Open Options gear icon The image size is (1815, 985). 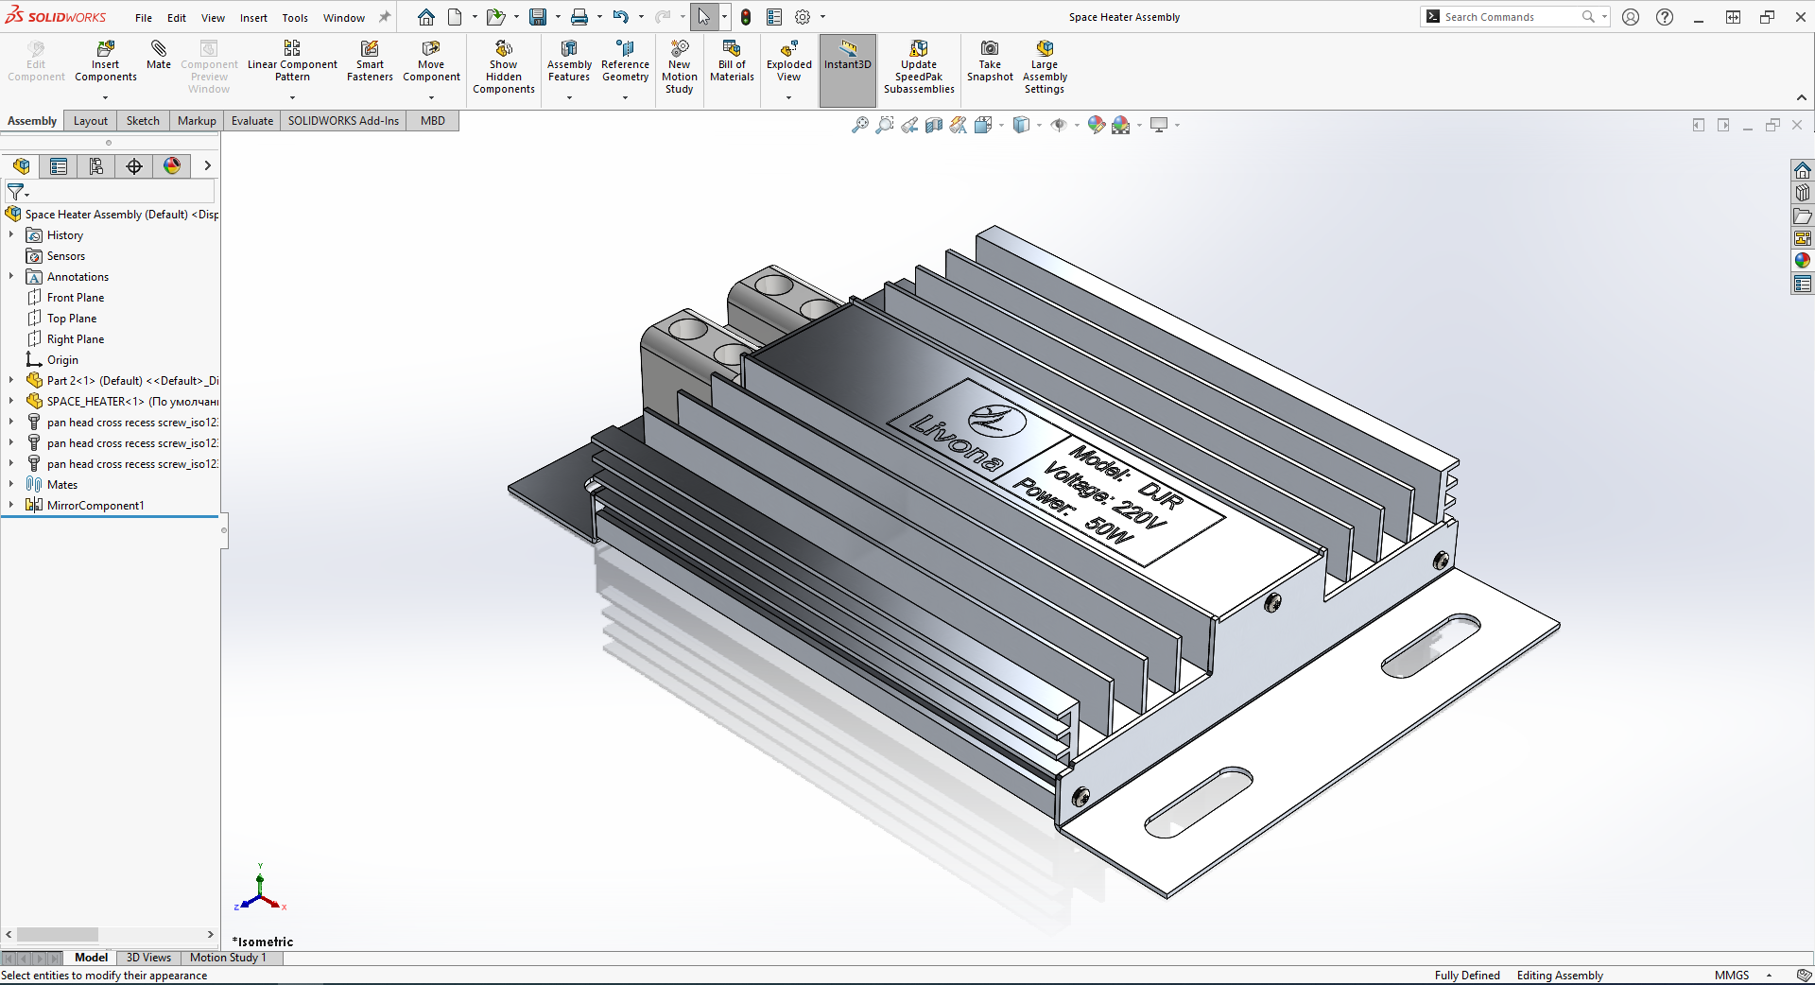tap(803, 17)
